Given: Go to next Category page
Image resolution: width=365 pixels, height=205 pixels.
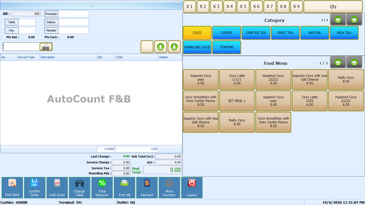Looking at the screenshot, I should 354,19.
